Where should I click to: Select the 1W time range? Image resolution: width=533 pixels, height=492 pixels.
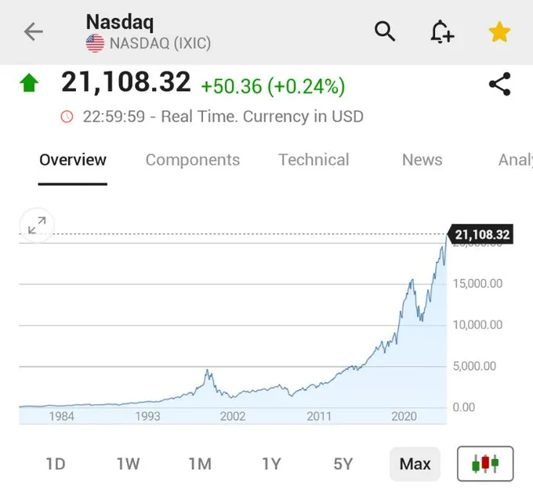coord(128,464)
